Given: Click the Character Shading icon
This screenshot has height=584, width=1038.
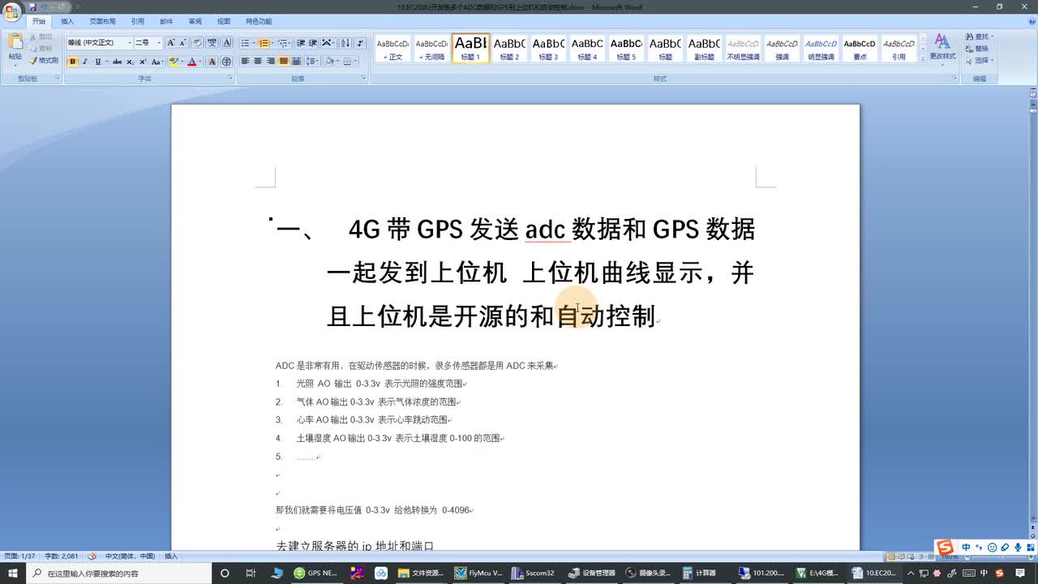Looking at the screenshot, I should coord(212,62).
